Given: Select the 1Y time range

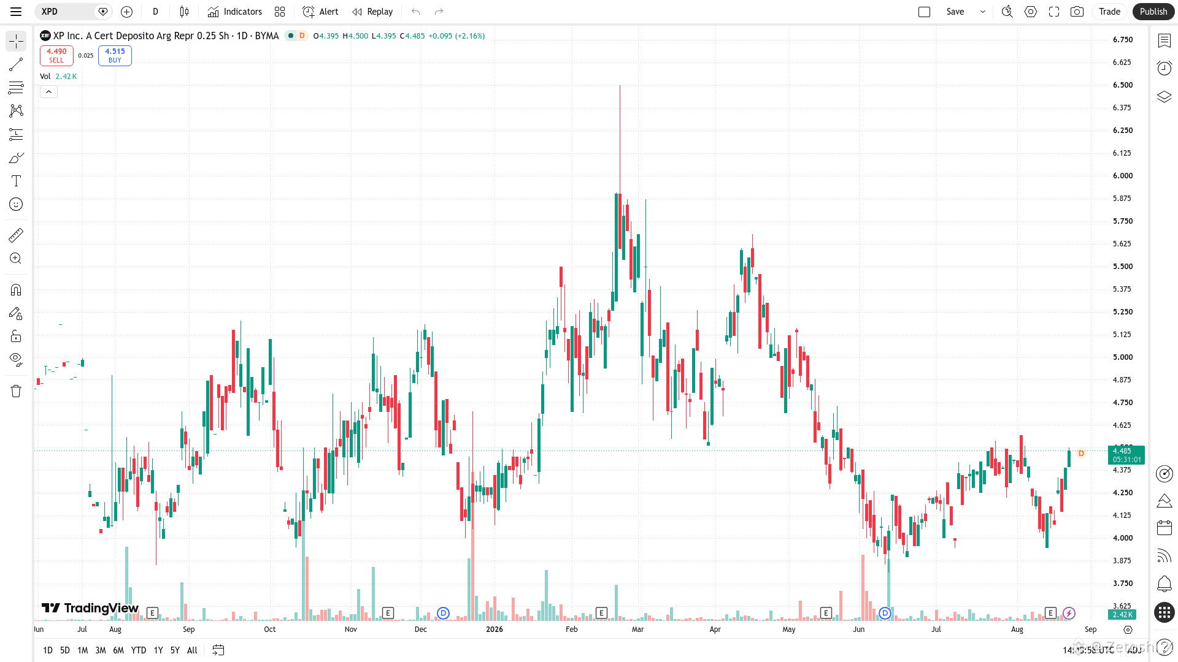Looking at the screenshot, I should pos(158,650).
